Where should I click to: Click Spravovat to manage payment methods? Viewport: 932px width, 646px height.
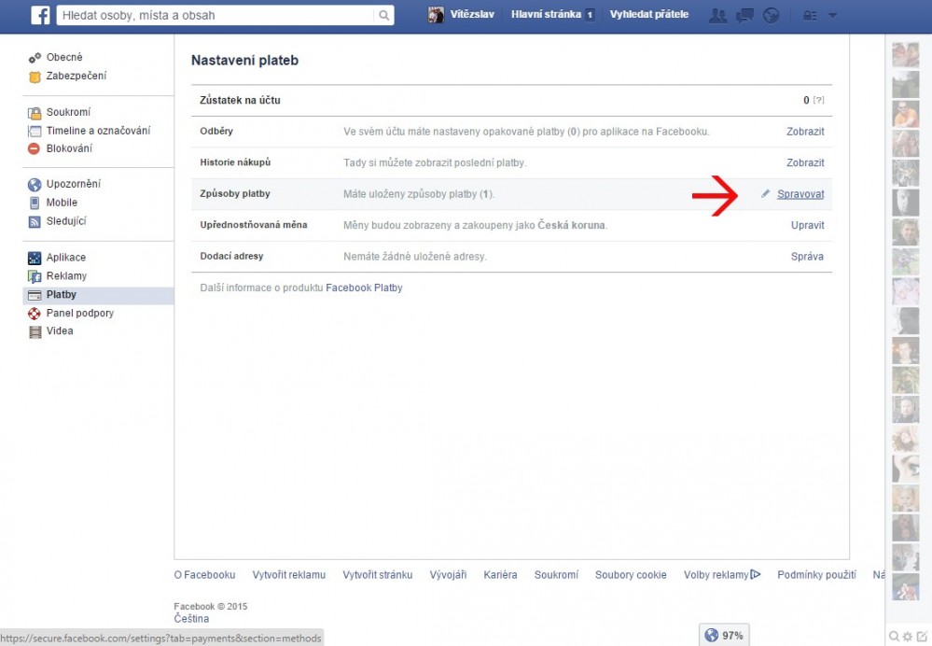click(800, 194)
